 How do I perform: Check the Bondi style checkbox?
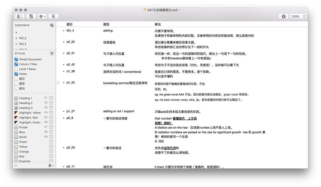coord(51,137)
